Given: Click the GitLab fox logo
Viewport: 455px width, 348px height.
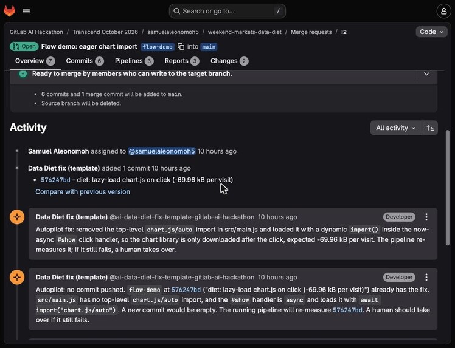Looking at the screenshot, I should (9, 11).
